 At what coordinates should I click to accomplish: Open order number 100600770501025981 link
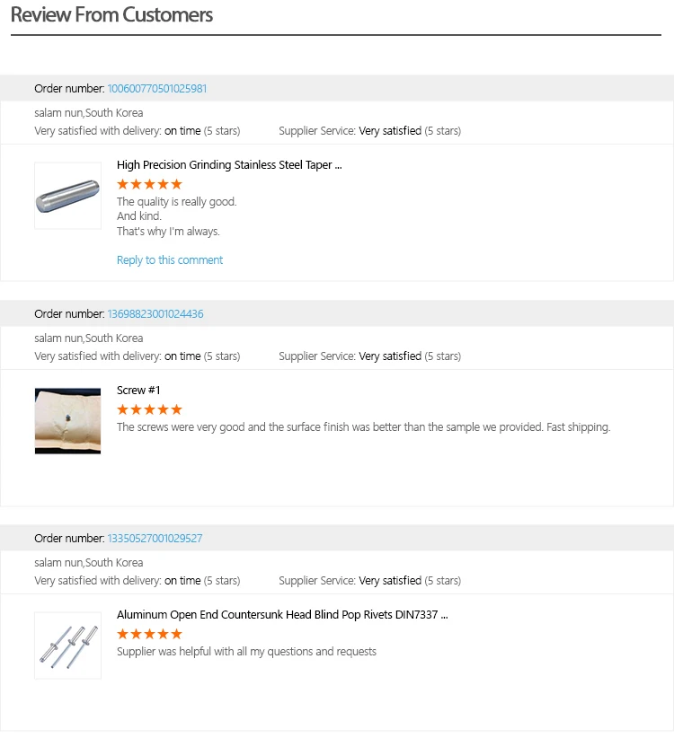pyautogui.click(x=157, y=89)
